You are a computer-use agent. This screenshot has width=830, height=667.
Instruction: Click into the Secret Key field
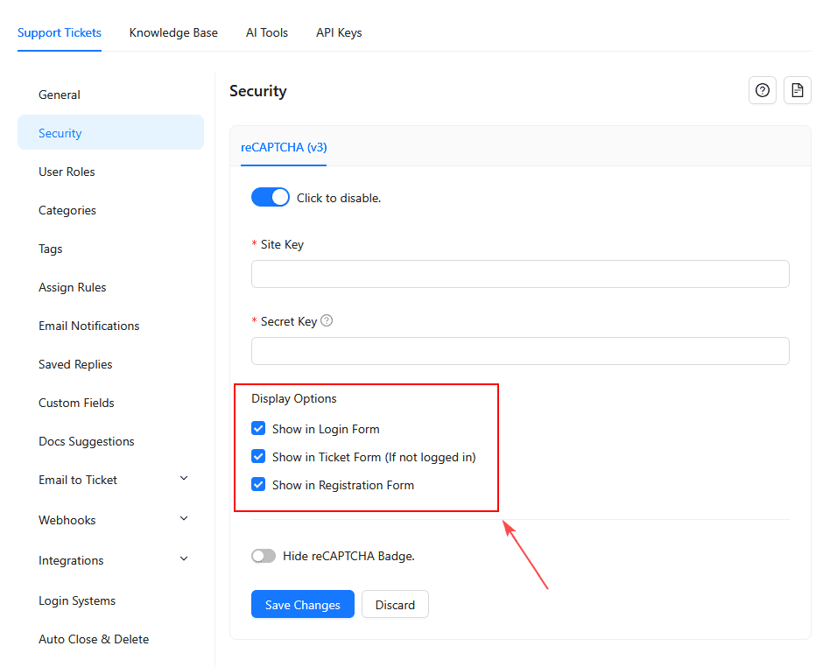[x=520, y=351]
